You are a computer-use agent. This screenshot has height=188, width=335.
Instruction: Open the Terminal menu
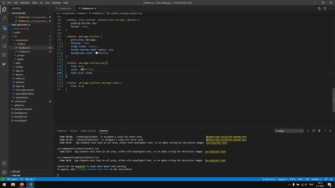tap(57, 3)
